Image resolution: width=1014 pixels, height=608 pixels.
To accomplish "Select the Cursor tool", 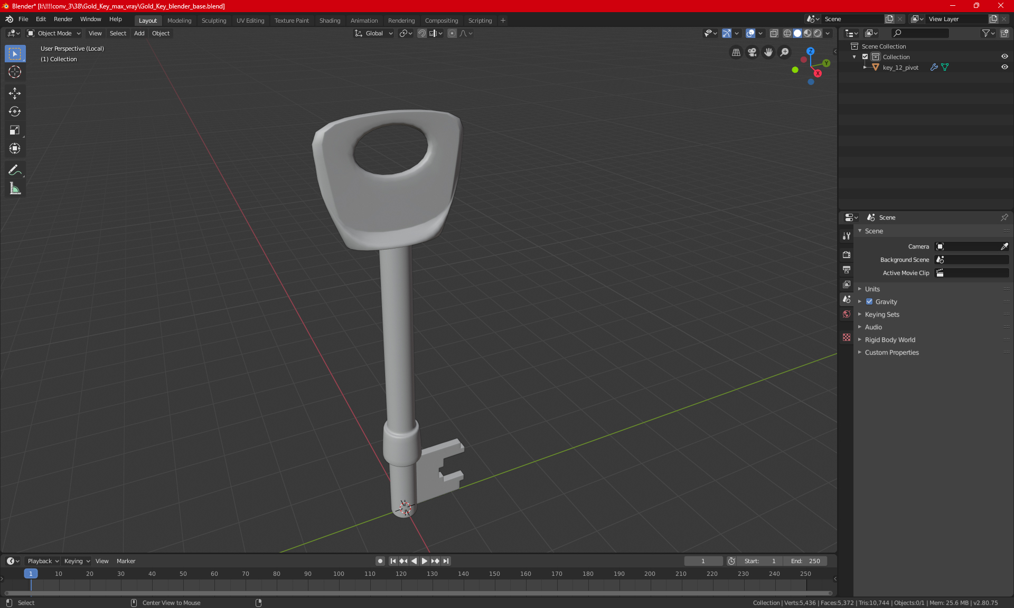I will click(15, 72).
